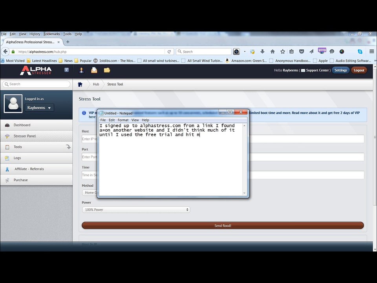Click the Raybeems avatar picture
This screenshot has height=283, width=377.
click(13, 103)
